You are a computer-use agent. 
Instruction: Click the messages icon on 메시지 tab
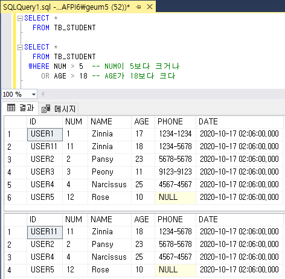pyautogui.click(x=46, y=109)
